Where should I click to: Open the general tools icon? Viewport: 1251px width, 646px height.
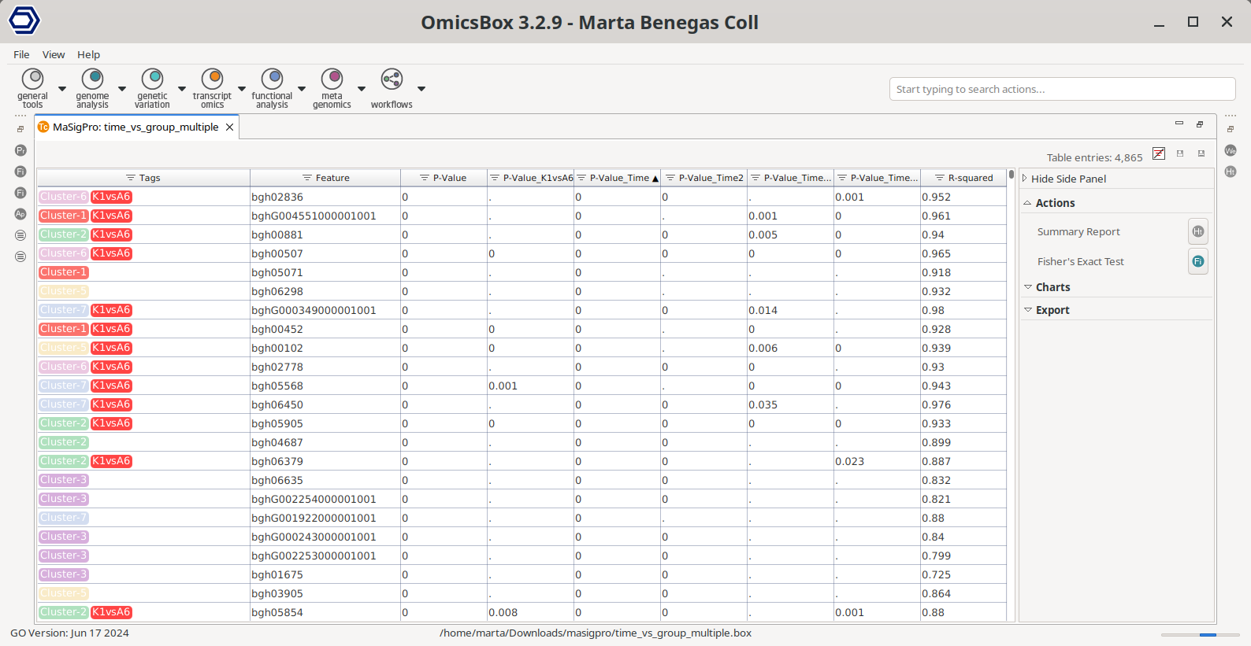point(32,79)
